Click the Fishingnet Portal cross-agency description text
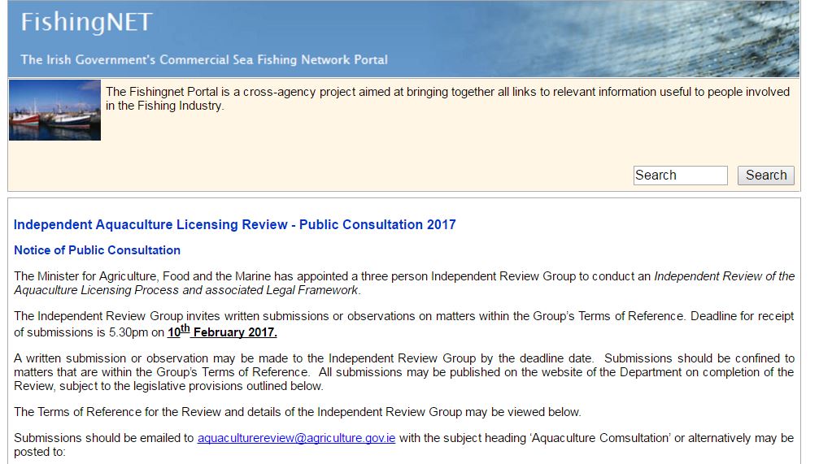 coord(447,92)
